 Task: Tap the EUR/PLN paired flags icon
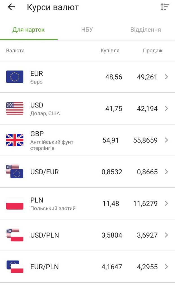tap(15, 267)
